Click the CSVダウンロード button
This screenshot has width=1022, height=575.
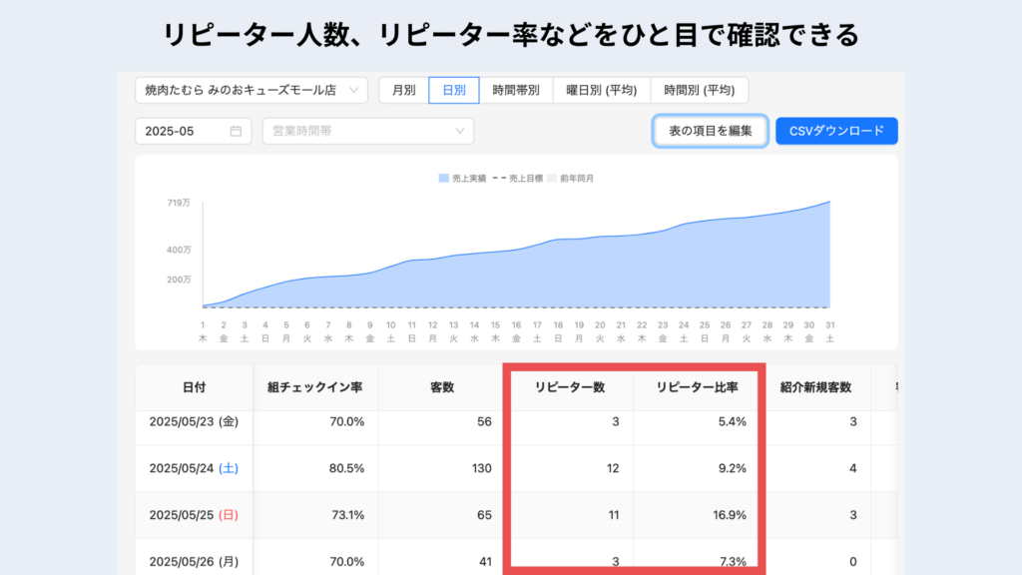[836, 131]
